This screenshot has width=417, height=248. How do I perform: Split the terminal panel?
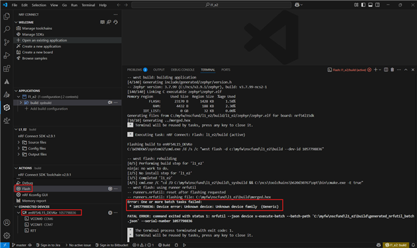point(386,69)
